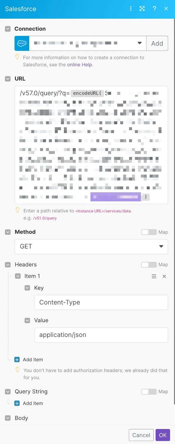
Task: Open the GET method dropdown
Action: tap(161, 246)
